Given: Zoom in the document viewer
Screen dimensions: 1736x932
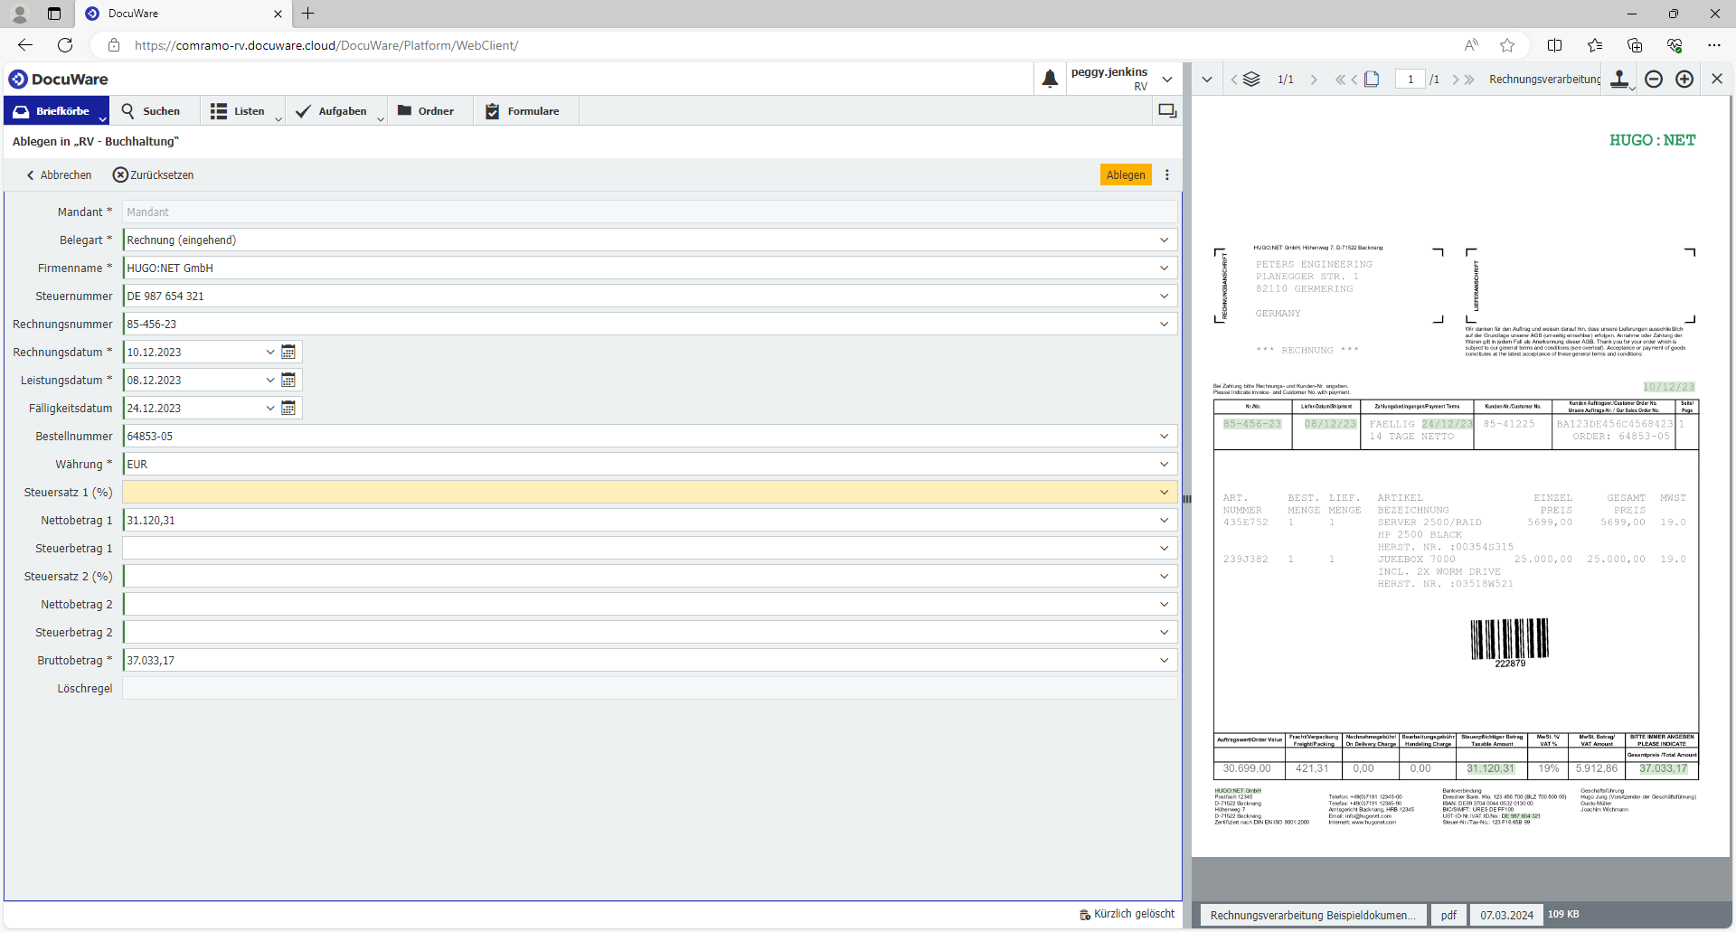Looking at the screenshot, I should (x=1684, y=79).
